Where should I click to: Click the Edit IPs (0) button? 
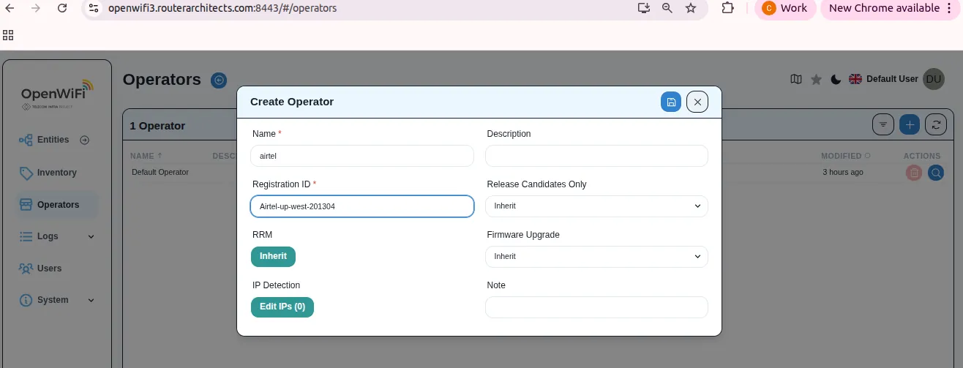(x=282, y=307)
